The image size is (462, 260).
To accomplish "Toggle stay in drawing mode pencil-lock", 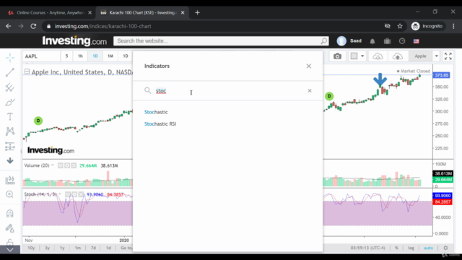I will click(10, 228).
